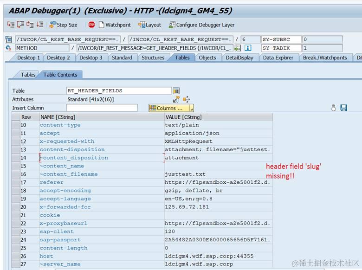Click the blue information icon

(248, 48)
